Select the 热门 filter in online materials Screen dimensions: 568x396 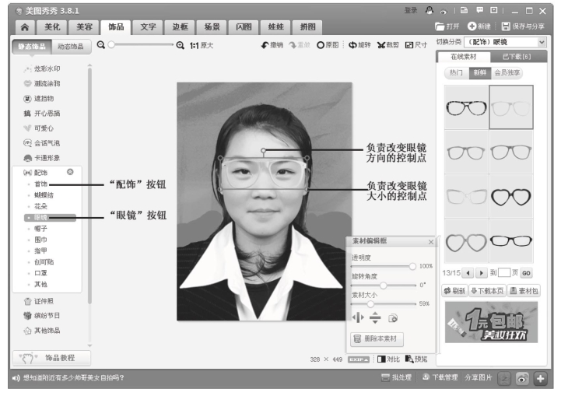tap(456, 72)
